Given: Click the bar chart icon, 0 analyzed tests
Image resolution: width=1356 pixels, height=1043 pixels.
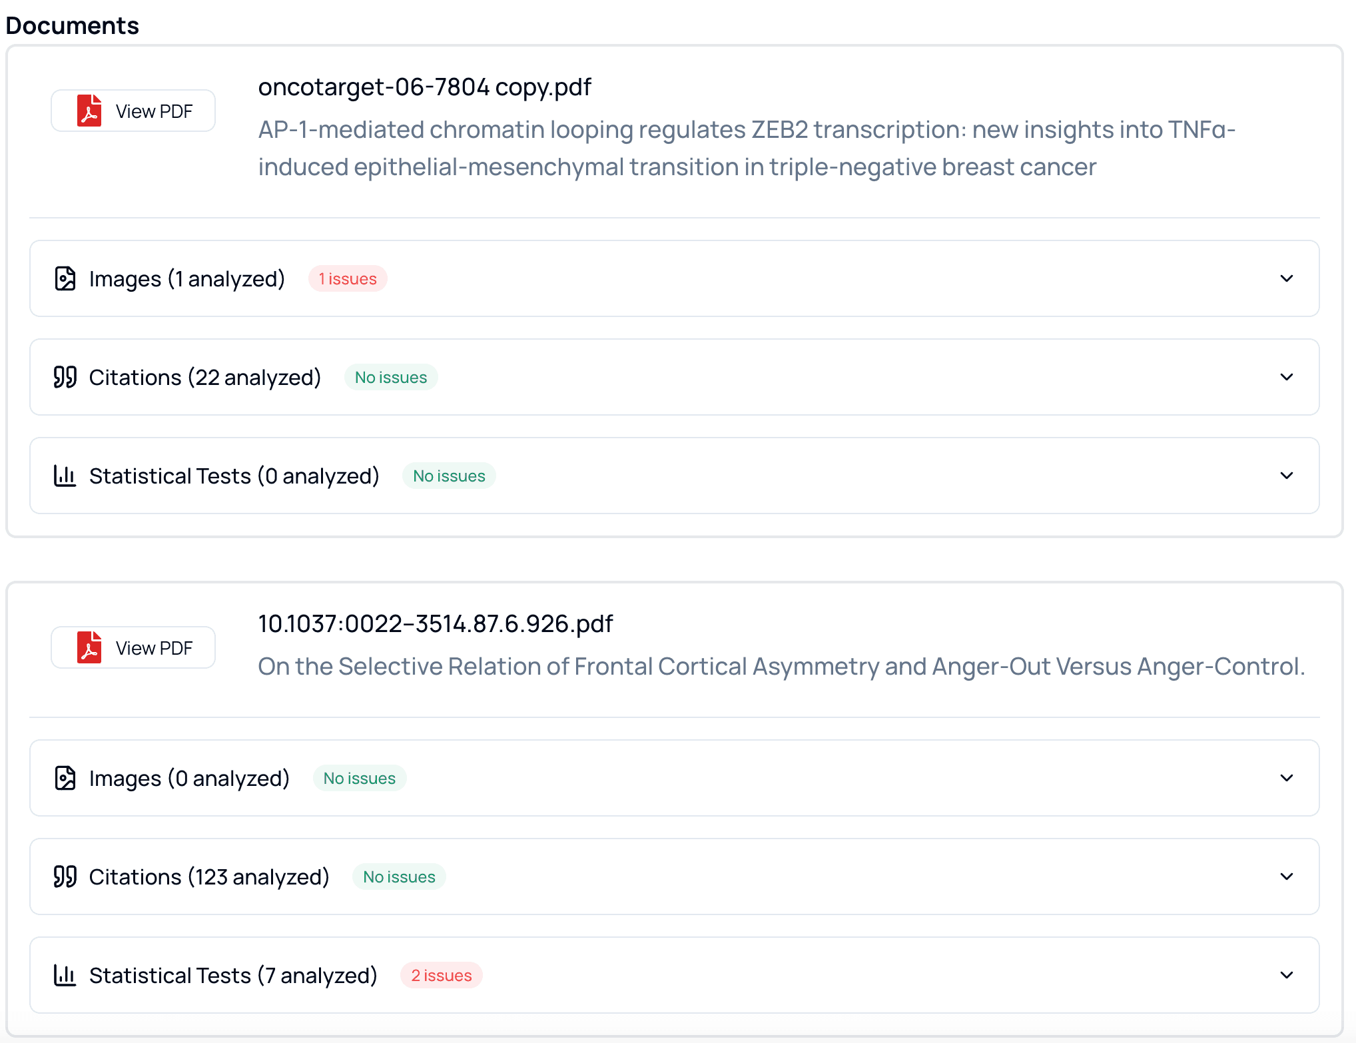Looking at the screenshot, I should (x=65, y=476).
